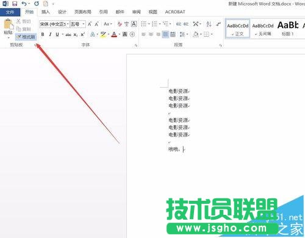305x238 pixels.
Task: Click the Shrink Font icon
Action: point(97,24)
